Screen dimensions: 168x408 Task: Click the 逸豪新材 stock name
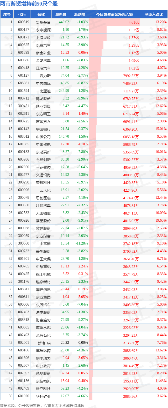pos(43,282)
